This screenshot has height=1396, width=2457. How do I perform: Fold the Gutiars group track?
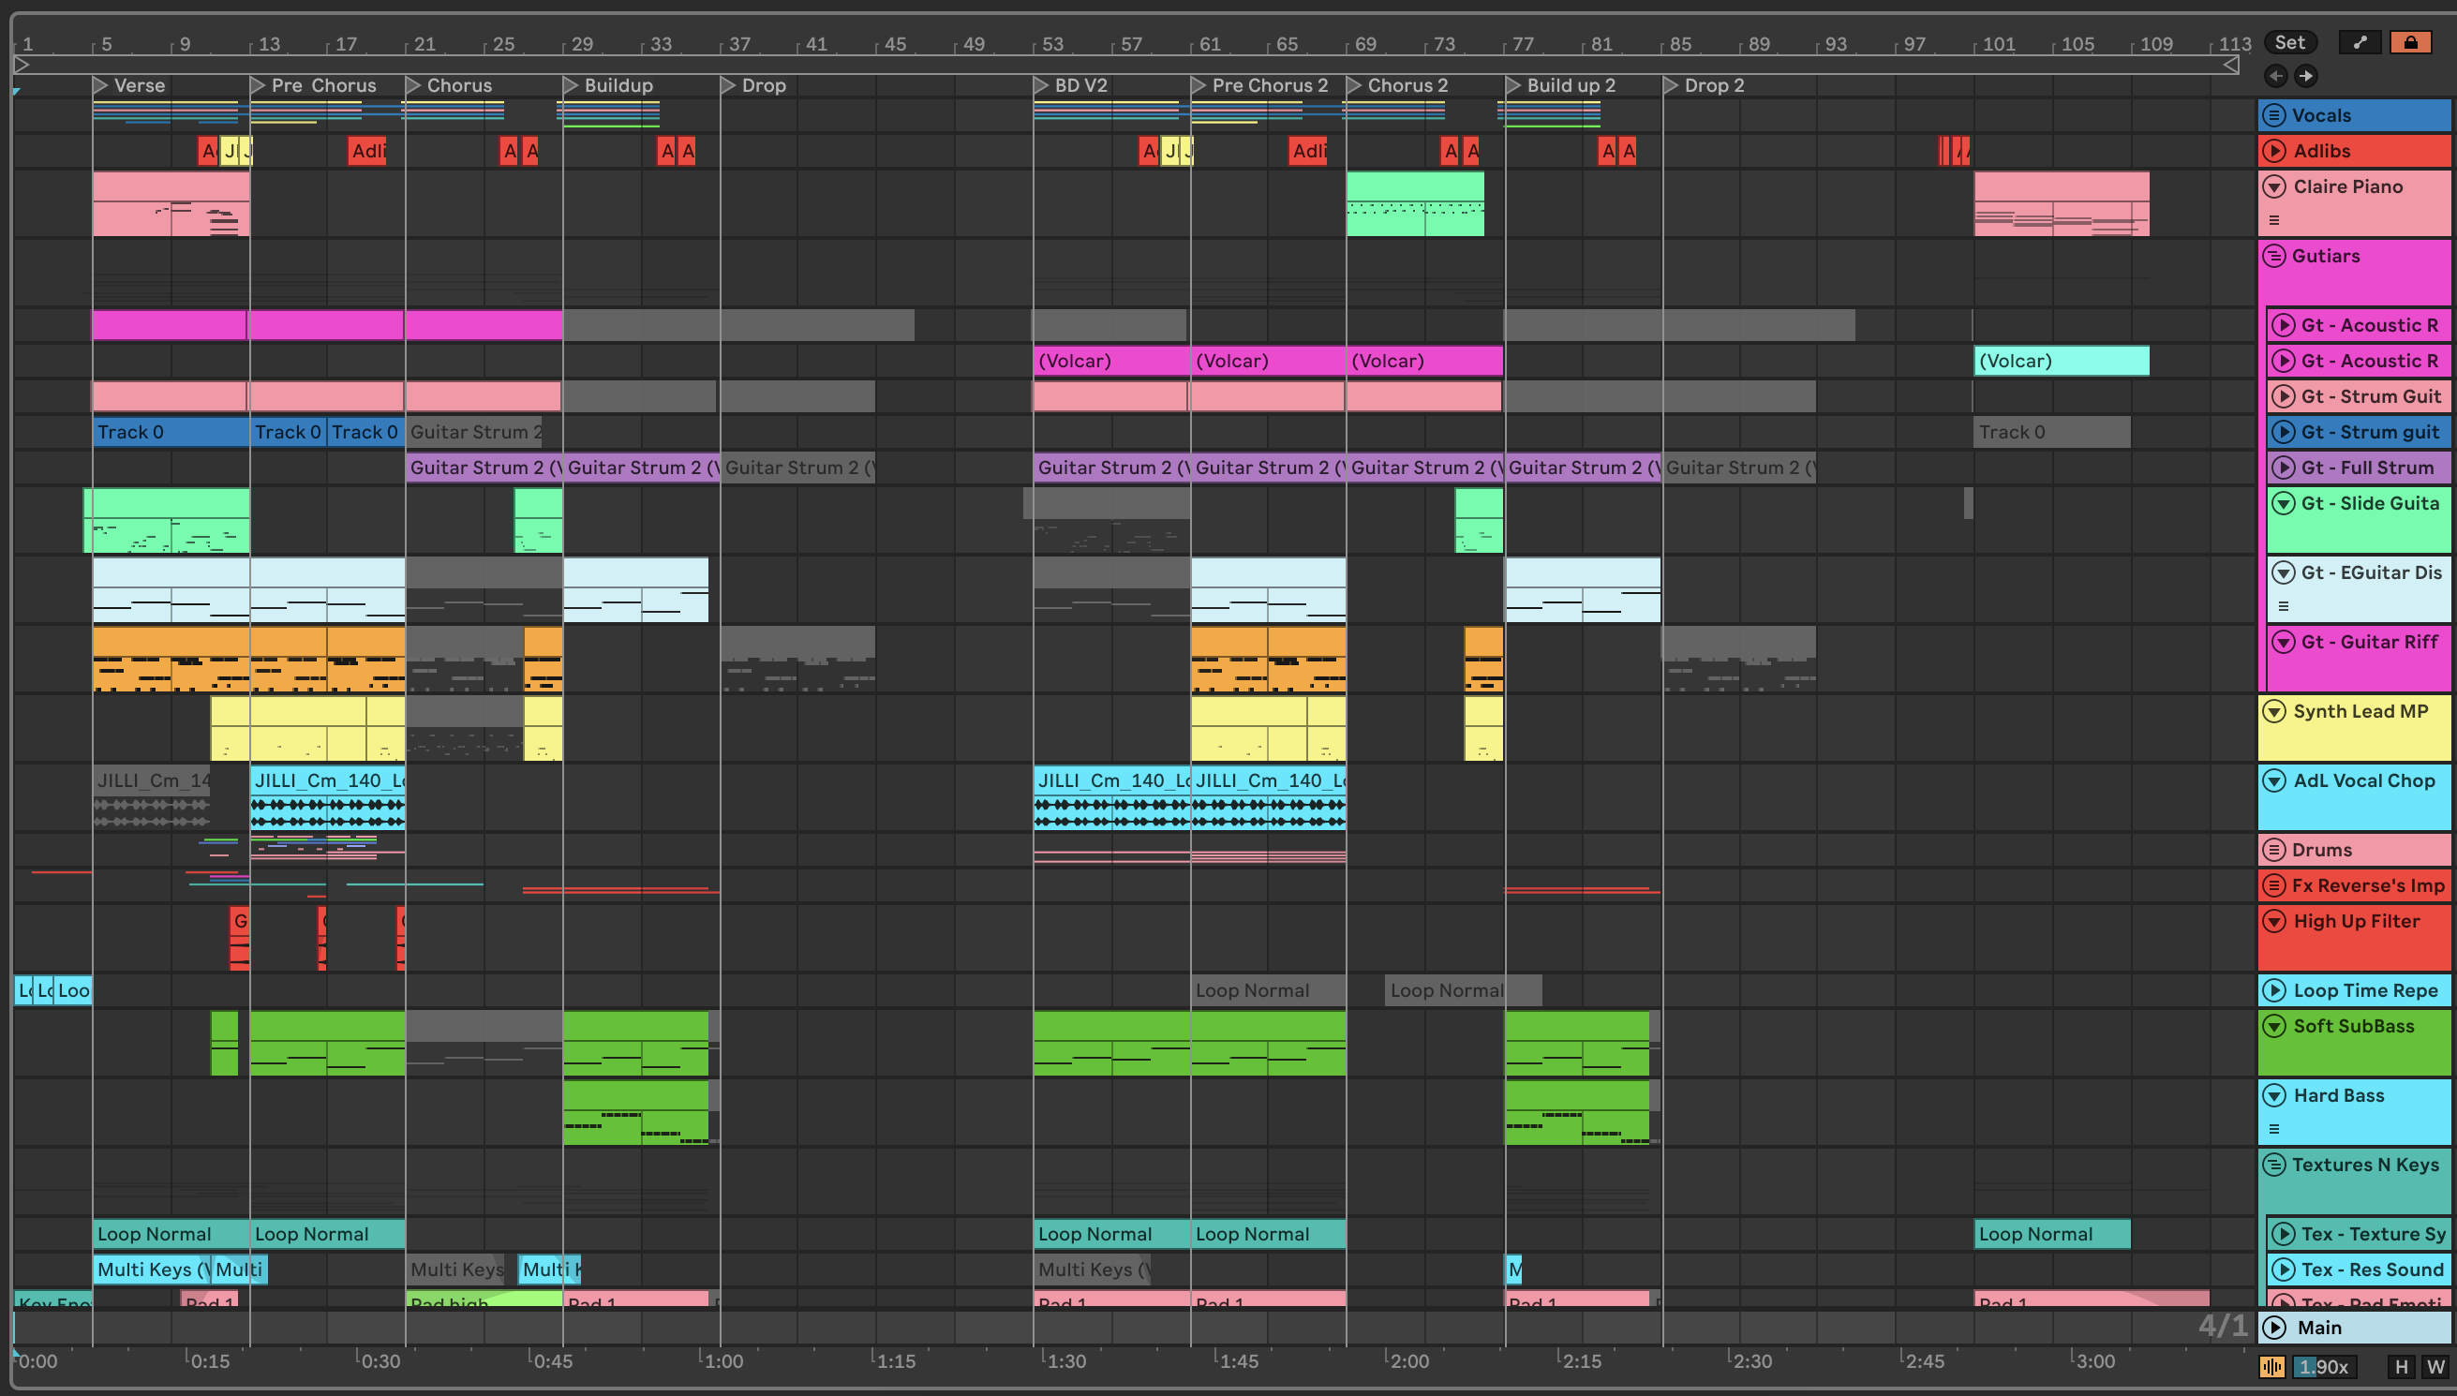(2274, 256)
